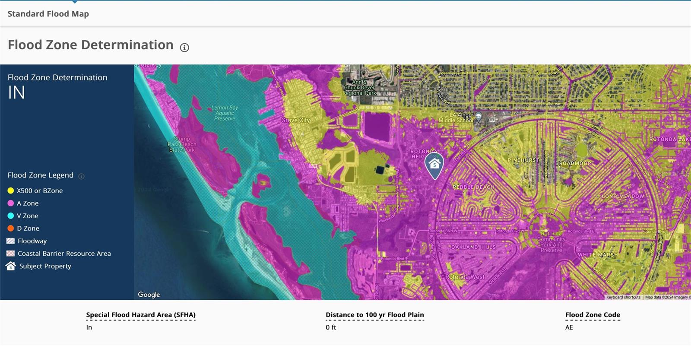691x346 pixels.
Task: Click the LA Ainger Middle School map pin
Action: tap(479, 117)
